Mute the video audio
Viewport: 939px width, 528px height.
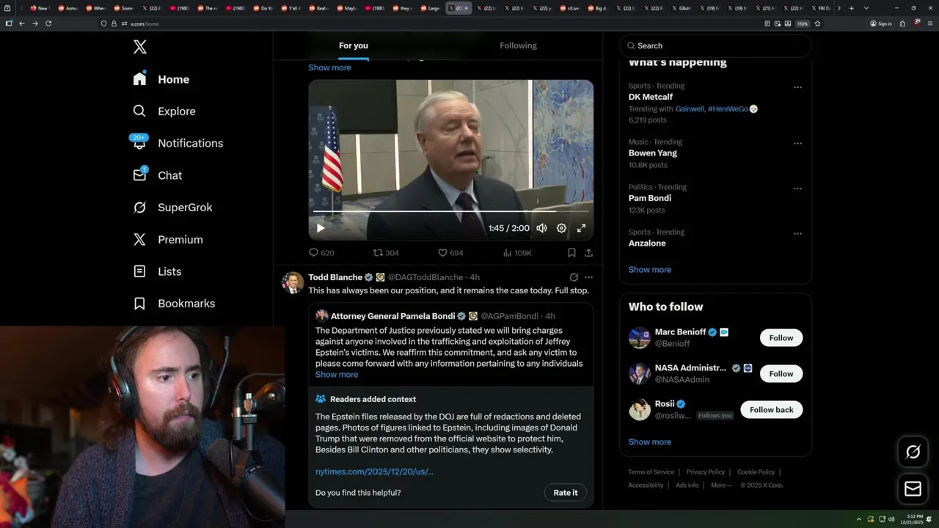click(x=541, y=228)
